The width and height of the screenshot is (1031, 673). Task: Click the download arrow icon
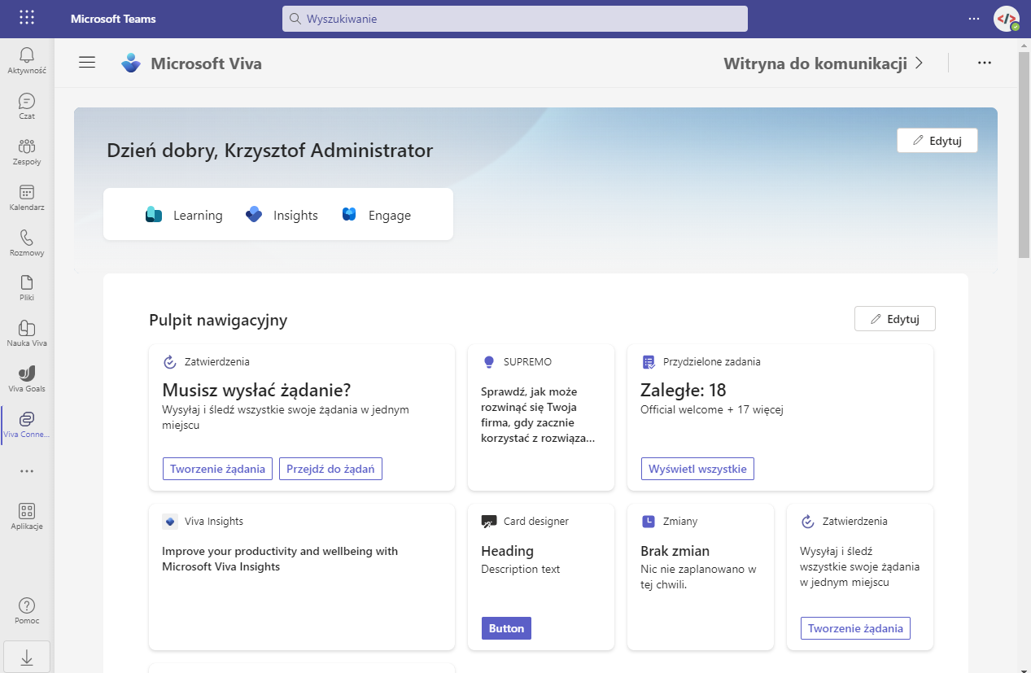27,657
